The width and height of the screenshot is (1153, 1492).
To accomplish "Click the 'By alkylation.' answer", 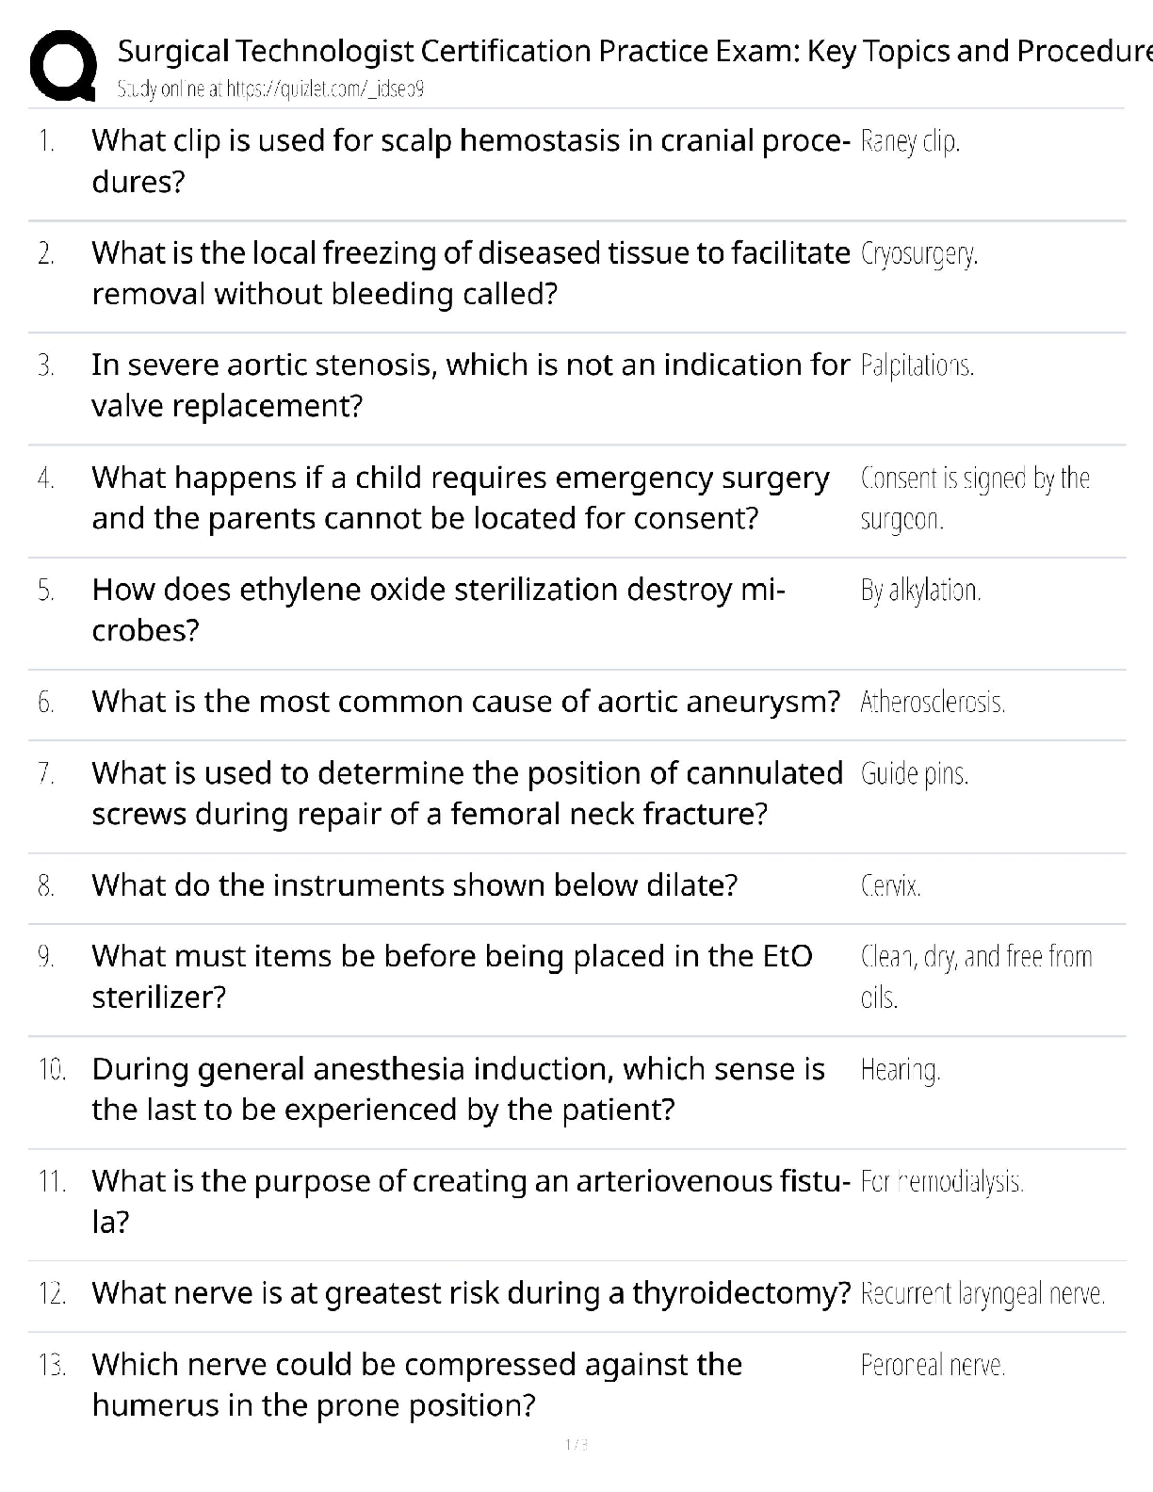I will pyautogui.click(x=920, y=591).
